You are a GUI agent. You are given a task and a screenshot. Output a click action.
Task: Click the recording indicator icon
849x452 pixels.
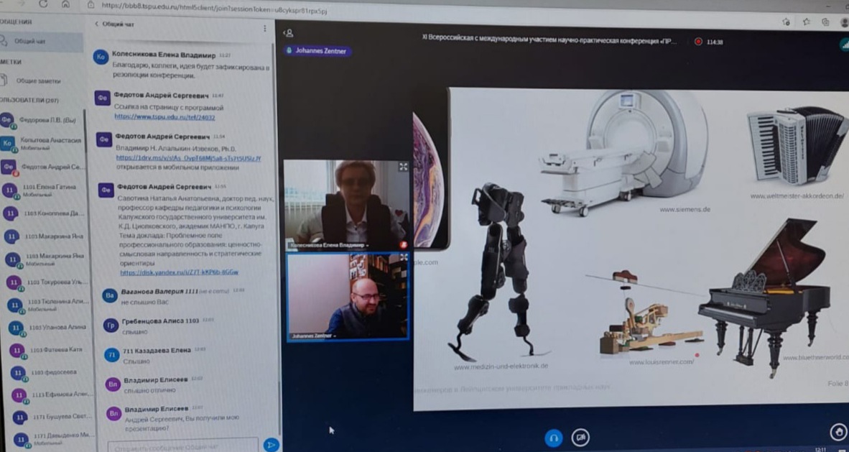698,42
